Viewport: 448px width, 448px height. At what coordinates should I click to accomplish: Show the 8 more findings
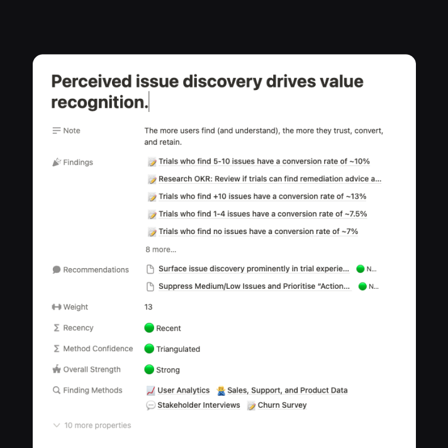160,249
